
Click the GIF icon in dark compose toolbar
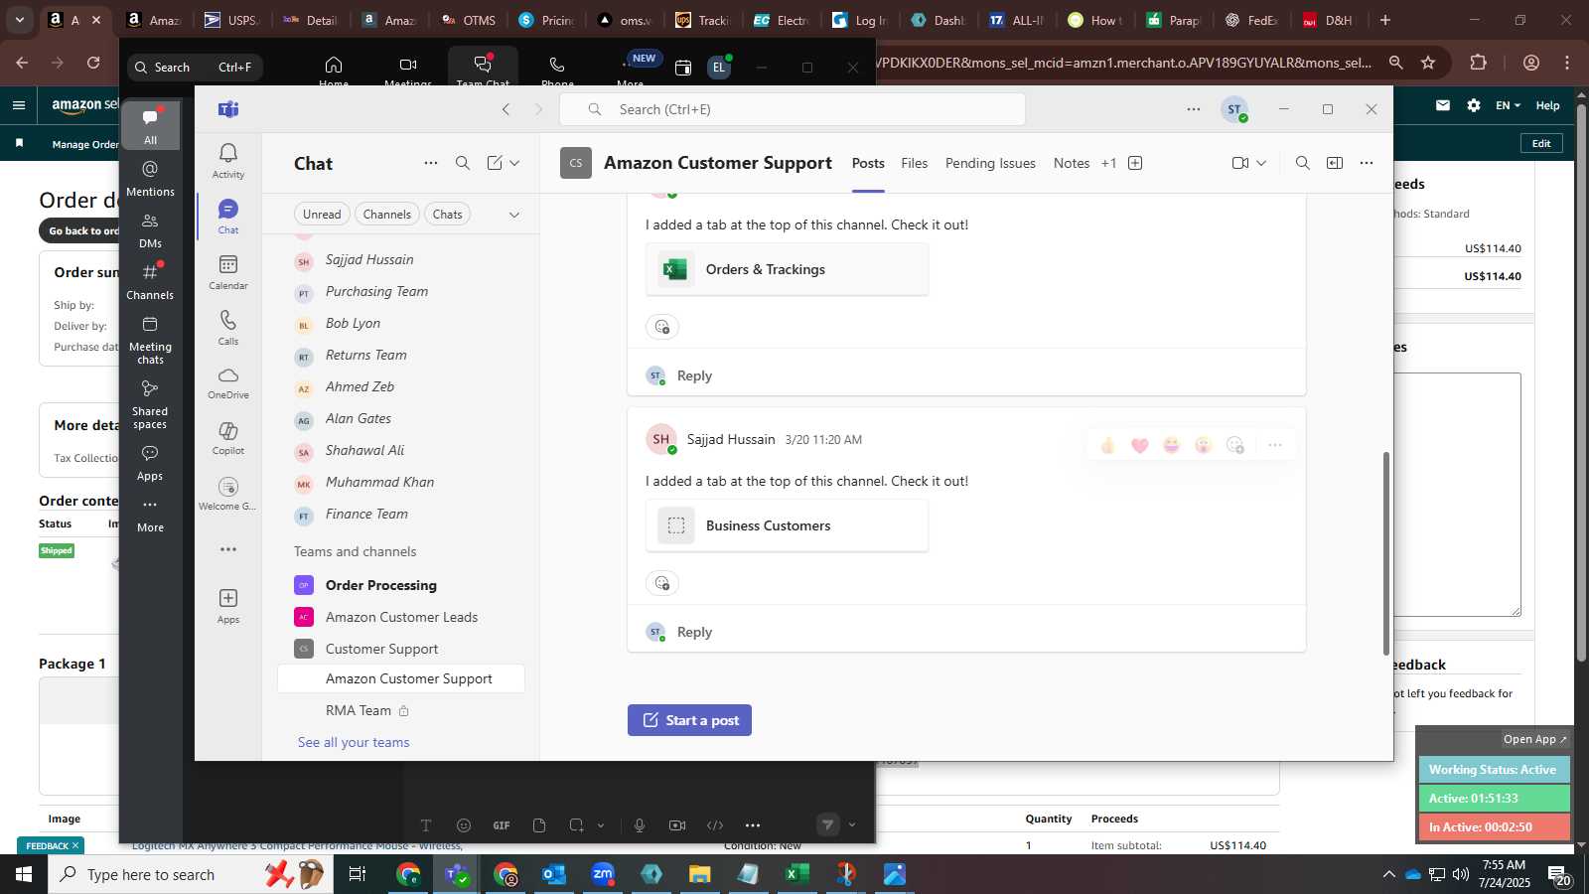pos(502,825)
